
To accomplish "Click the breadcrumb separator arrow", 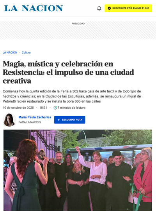I will [19, 52].
